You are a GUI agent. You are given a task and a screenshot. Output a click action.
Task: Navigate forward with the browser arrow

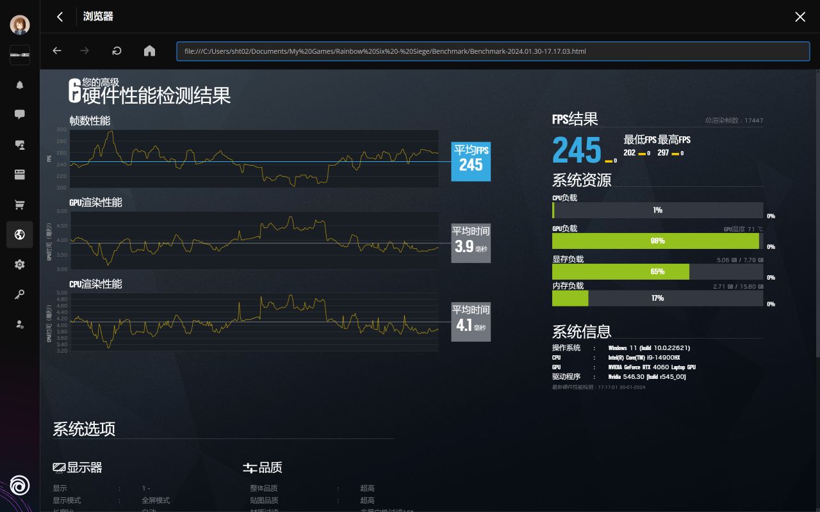[85, 51]
